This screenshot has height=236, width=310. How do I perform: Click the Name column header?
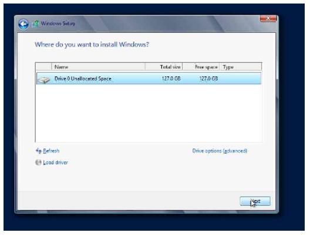[99, 67]
